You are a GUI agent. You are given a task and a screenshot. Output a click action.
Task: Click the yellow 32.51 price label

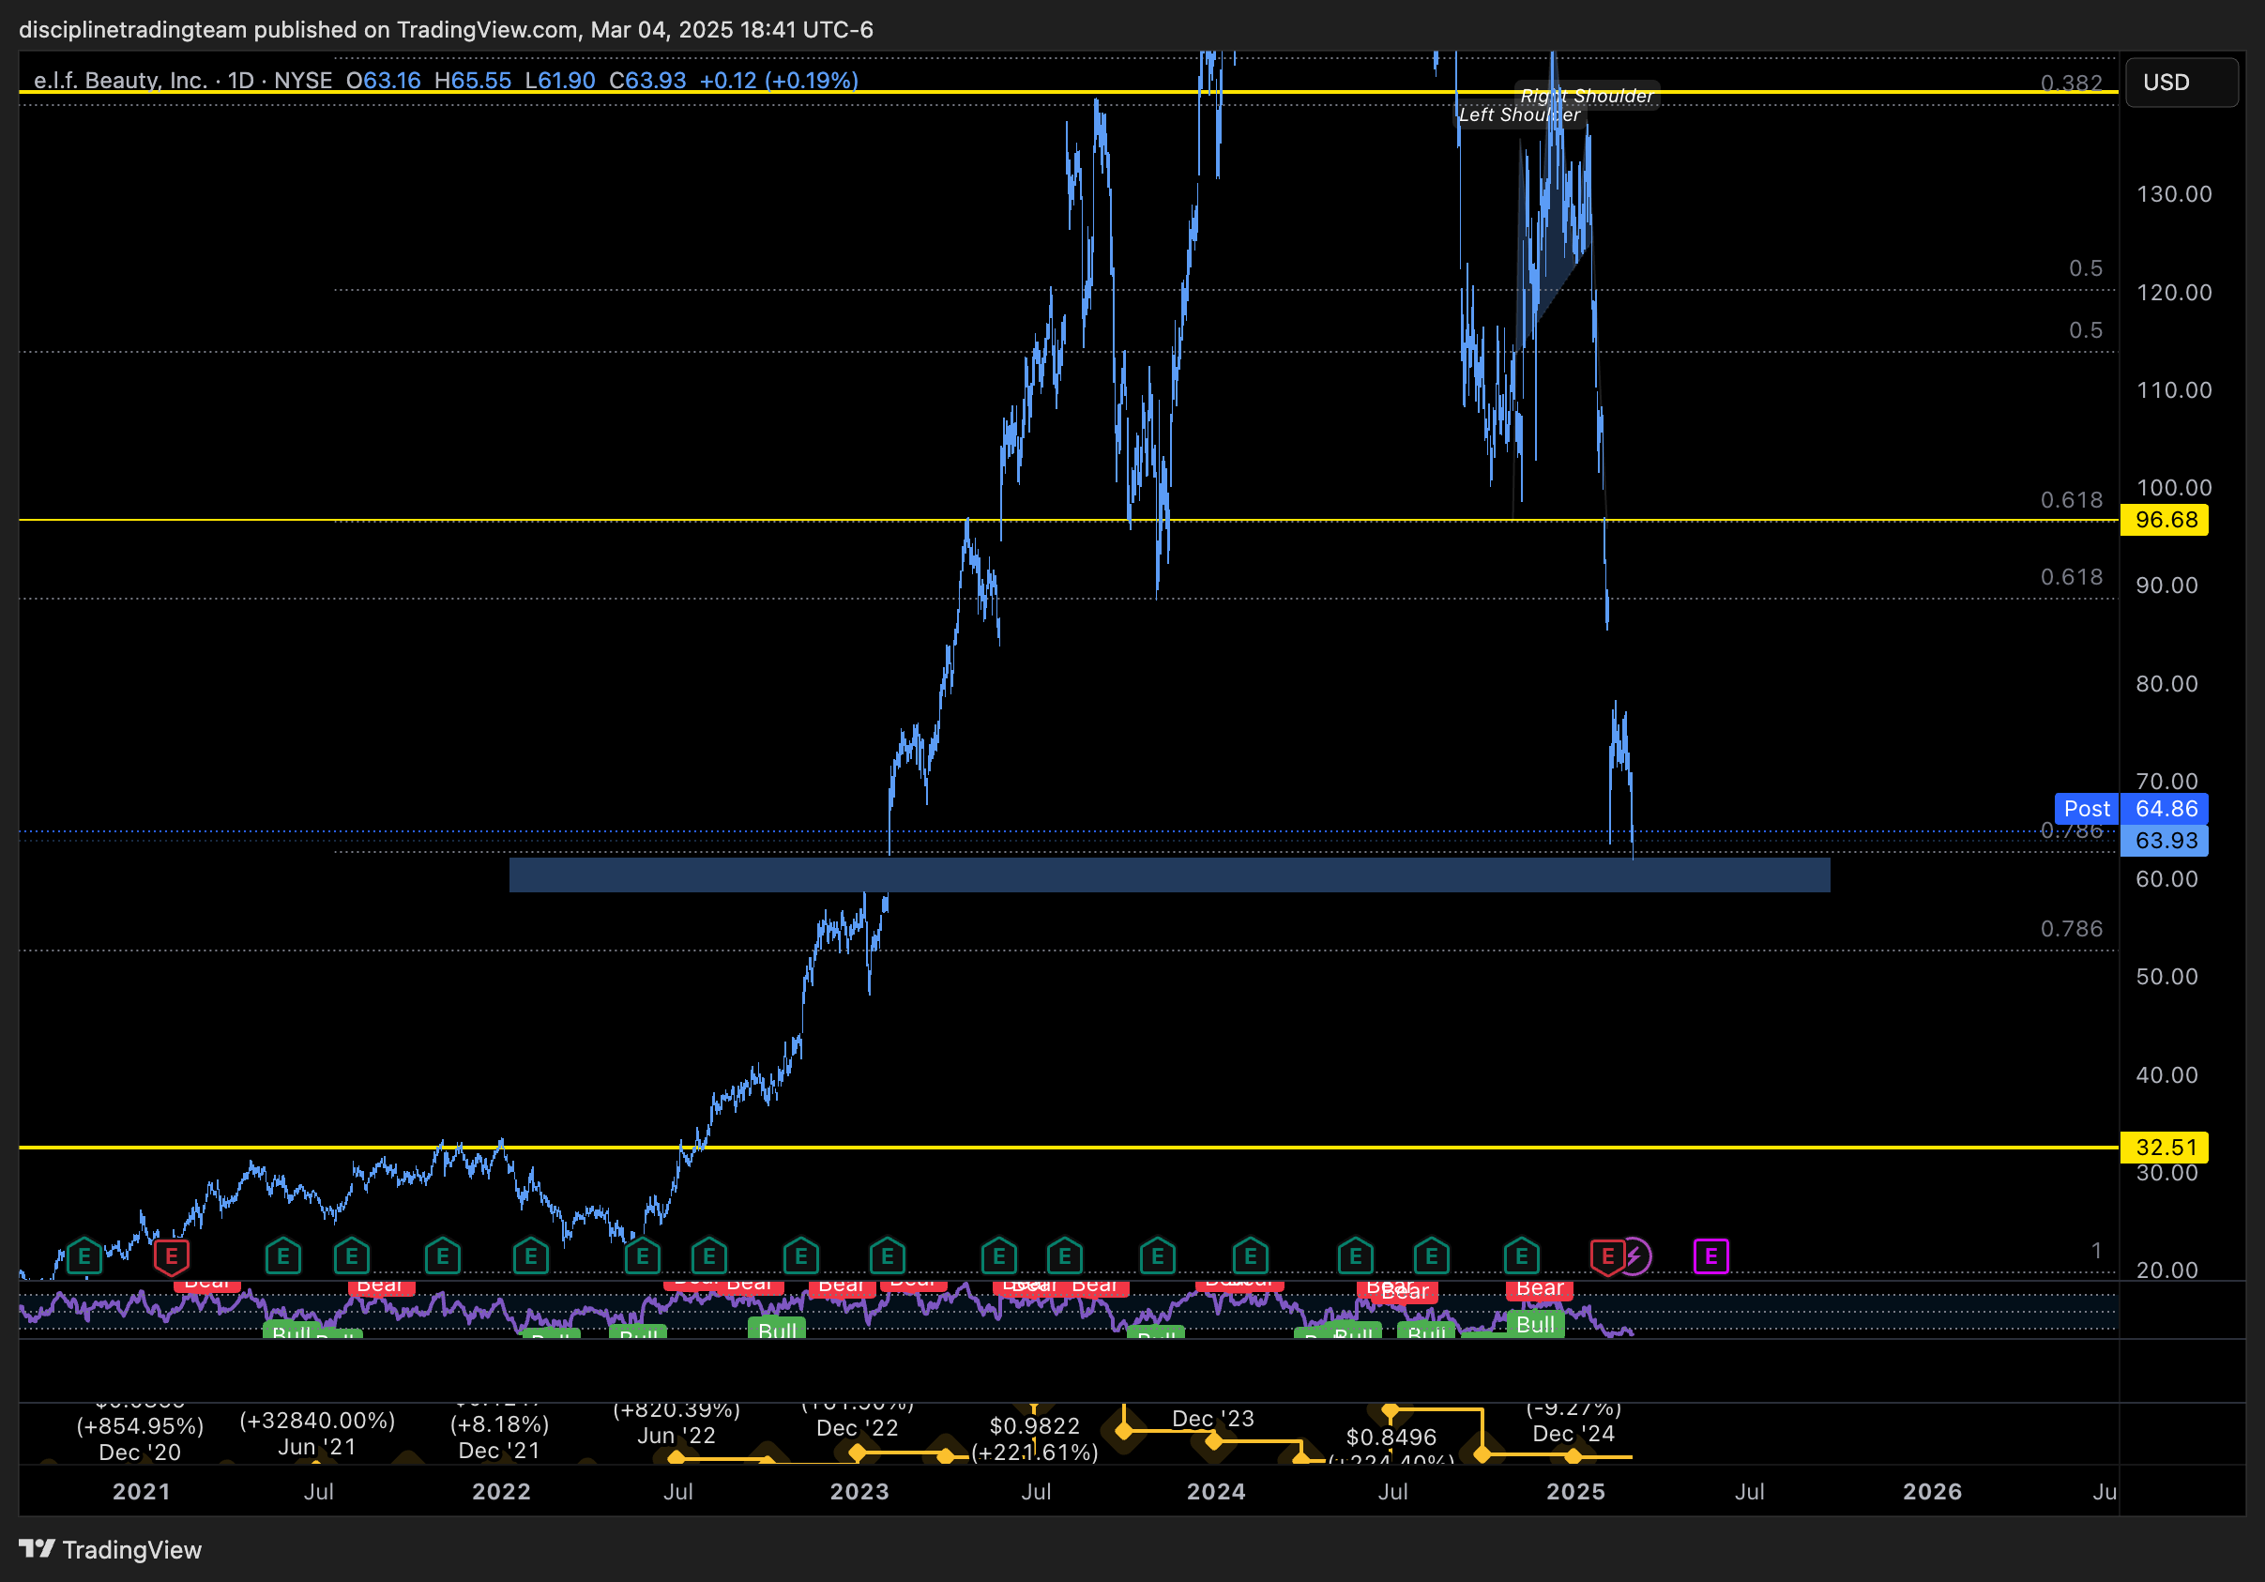(x=2166, y=1147)
